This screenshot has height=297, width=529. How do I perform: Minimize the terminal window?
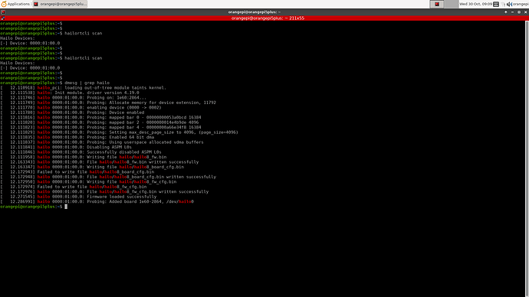coord(512,12)
